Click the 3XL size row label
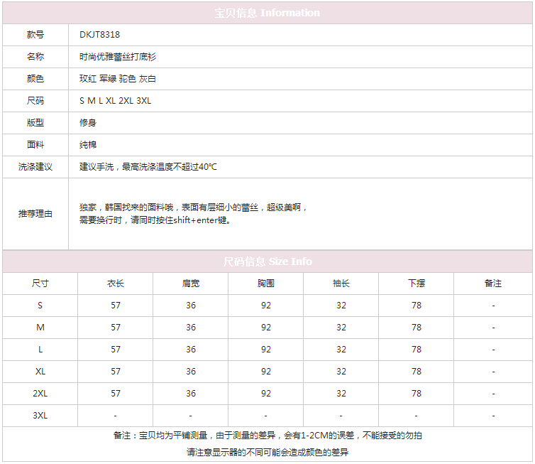Image resolution: width=535 pixels, height=464 pixels. tap(40, 416)
